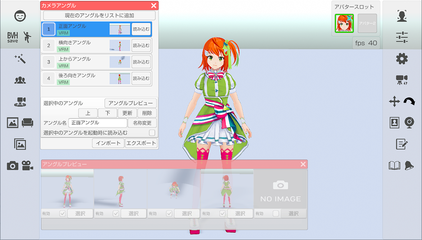Open the camera angle video icon
Screen dimensions: 422x240
[402, 80]
